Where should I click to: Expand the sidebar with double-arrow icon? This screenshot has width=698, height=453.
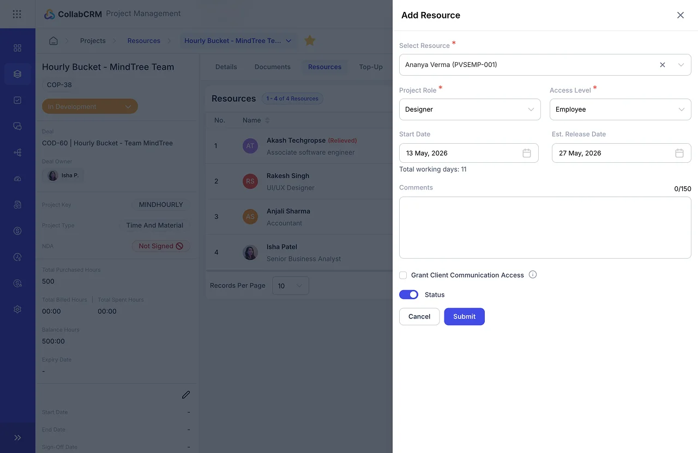coord(17,438)
